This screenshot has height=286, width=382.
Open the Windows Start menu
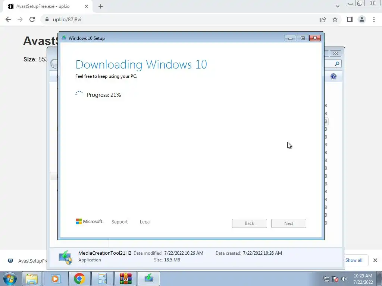[10, 279]
